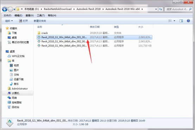Click the 打开 toolbar button
Screen dimensions: 195x130
[x=23, y=21]
